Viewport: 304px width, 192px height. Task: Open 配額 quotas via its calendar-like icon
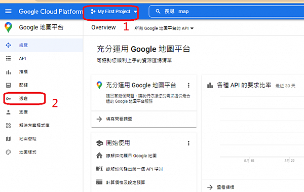point(8,85)
